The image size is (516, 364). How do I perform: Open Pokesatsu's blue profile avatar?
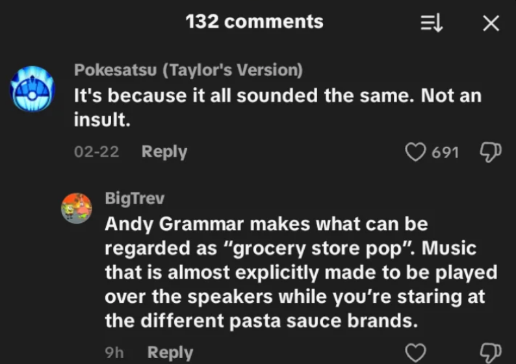(x=32, y=90)
